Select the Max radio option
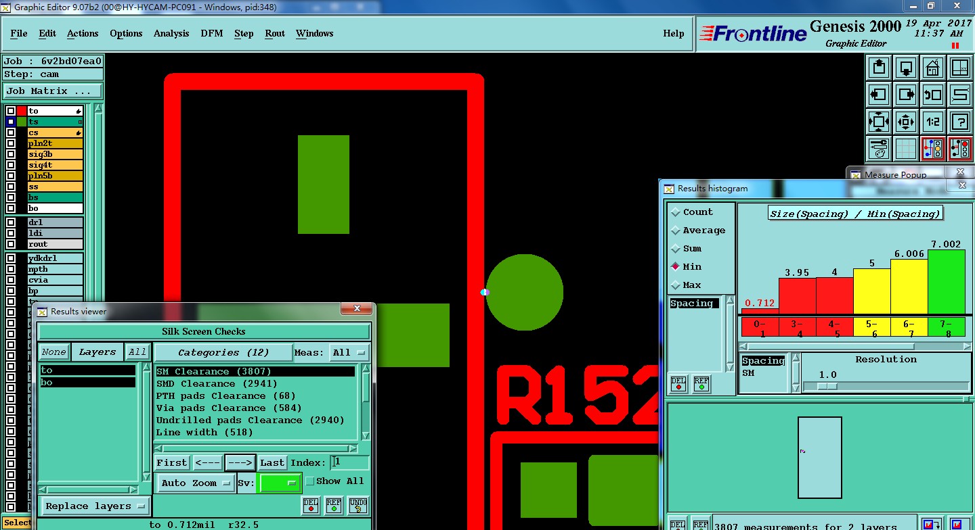The image size is (975, 530). pyautogui.click(x=675, y=285)
